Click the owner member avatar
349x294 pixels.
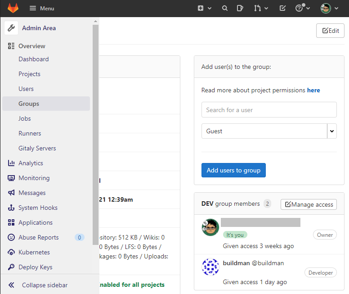(210, 227)
